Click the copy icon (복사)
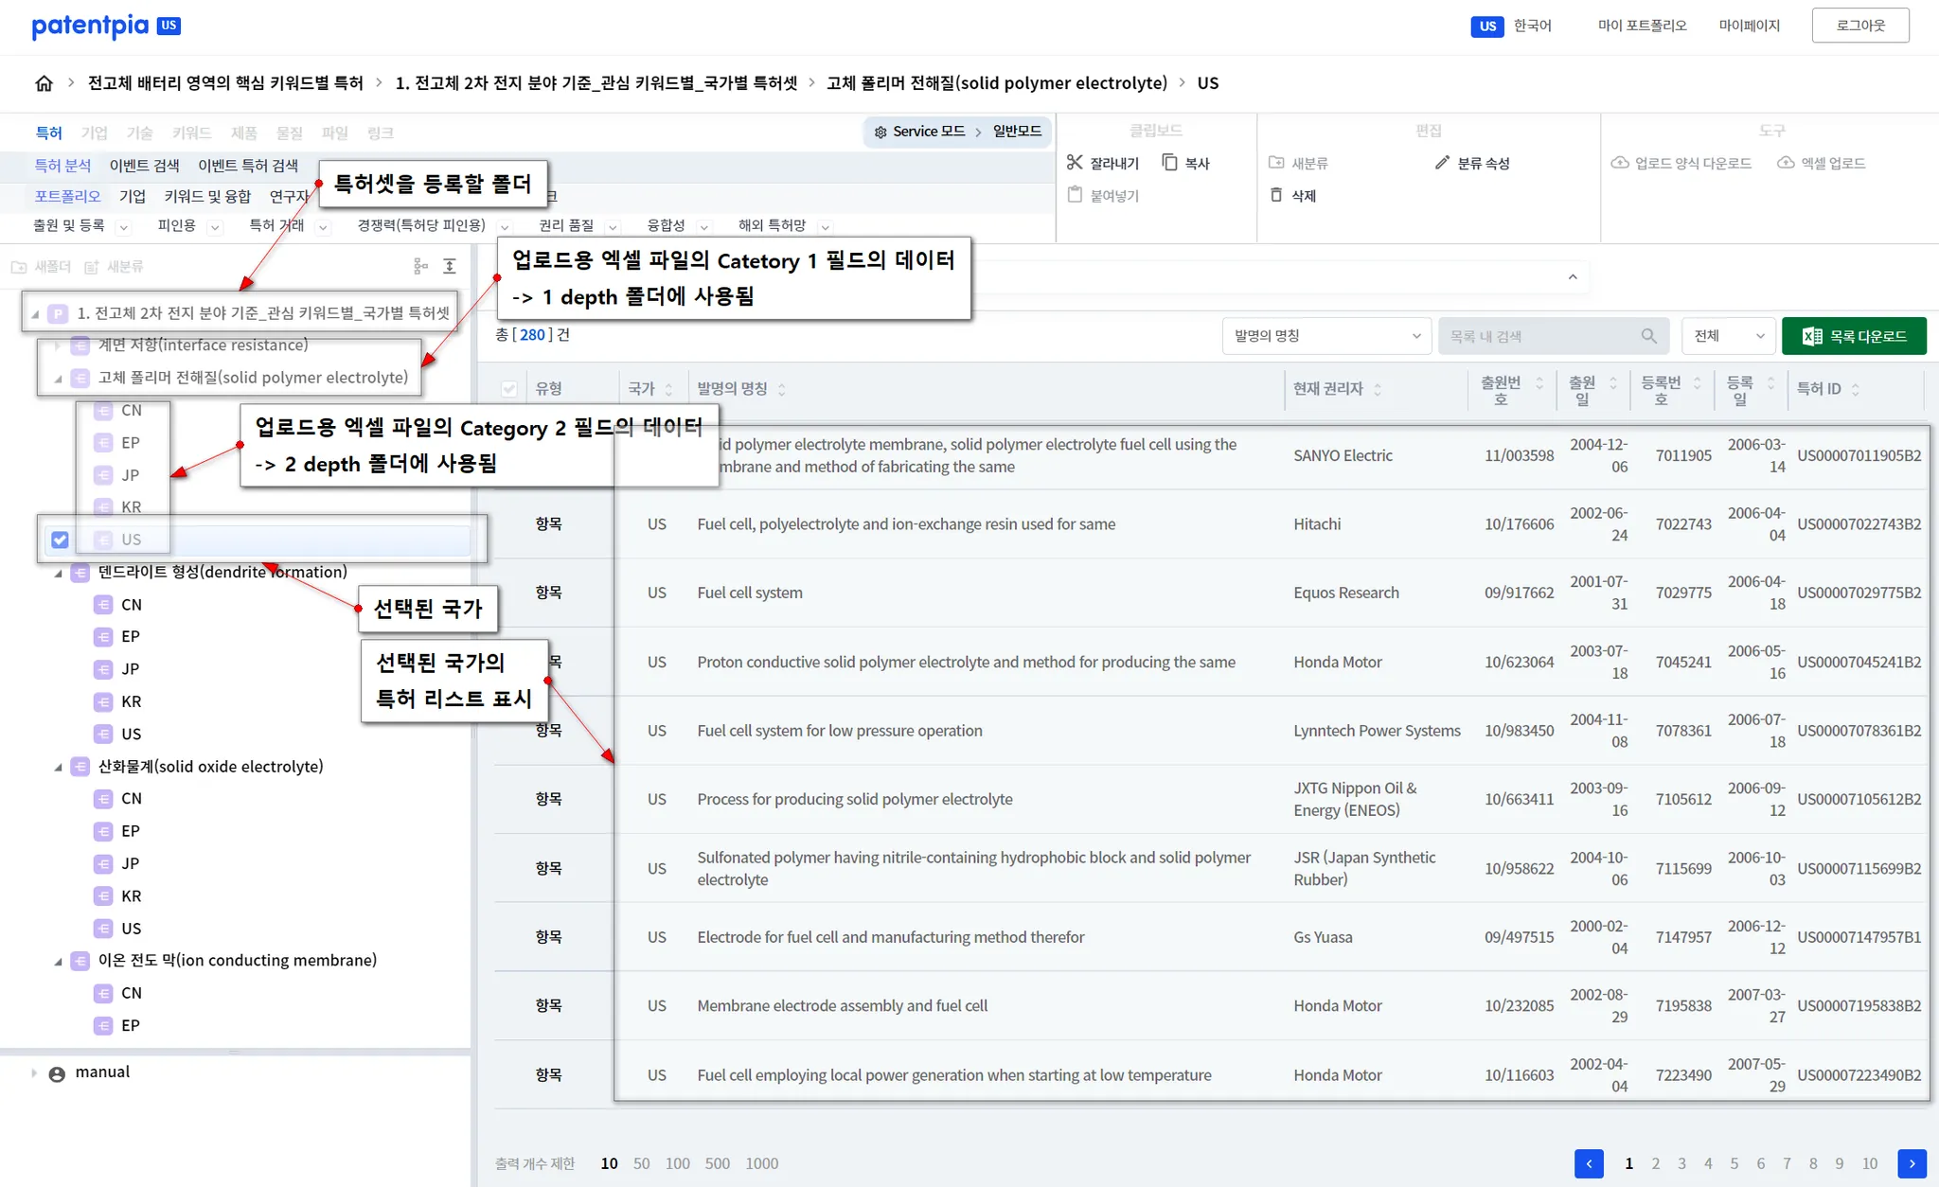The width and height of the screenshot is (1939, 1187). 1170,163
